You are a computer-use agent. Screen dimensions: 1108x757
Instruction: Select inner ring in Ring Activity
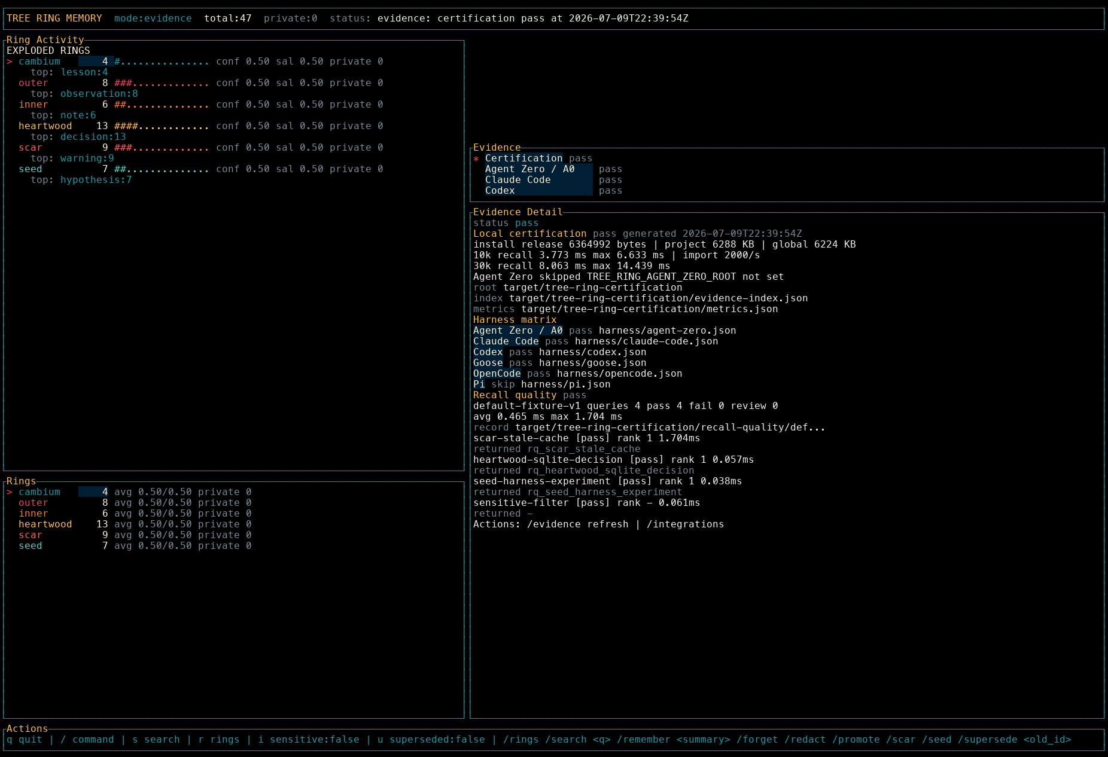coord(201,105)
